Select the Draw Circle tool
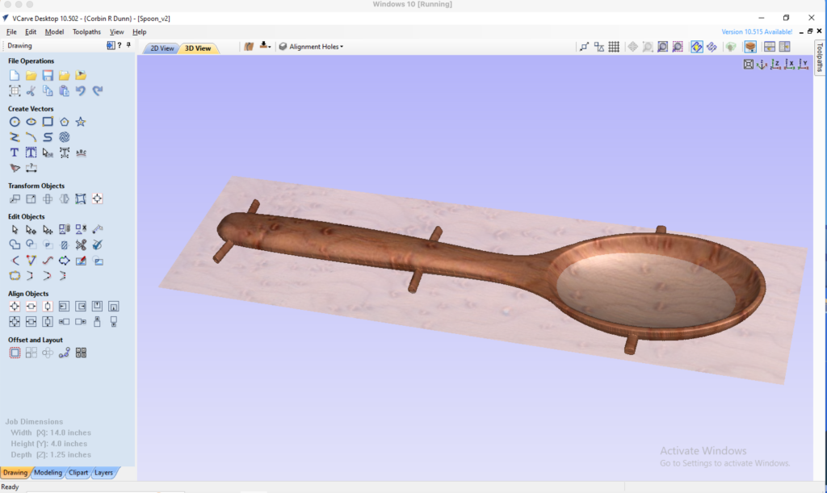This screenshot has width=827, height=493. pos(15,121)
